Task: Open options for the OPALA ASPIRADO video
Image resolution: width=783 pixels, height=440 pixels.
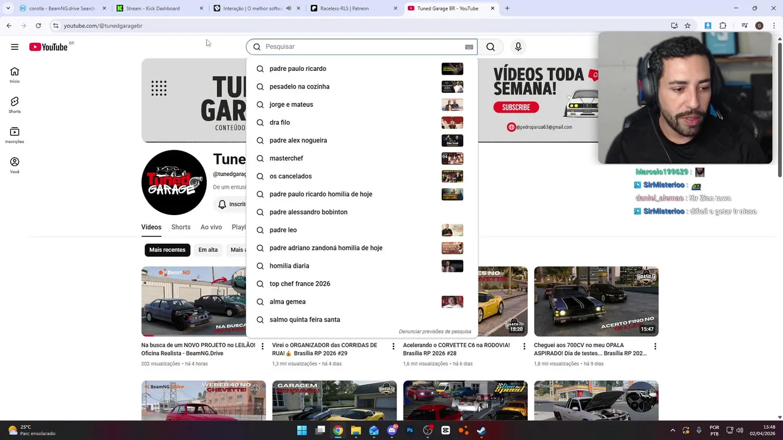Action: click(655, 346)
